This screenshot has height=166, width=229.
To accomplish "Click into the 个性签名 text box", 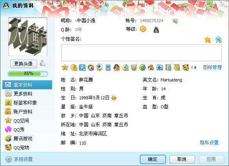I will coord(142,53).
